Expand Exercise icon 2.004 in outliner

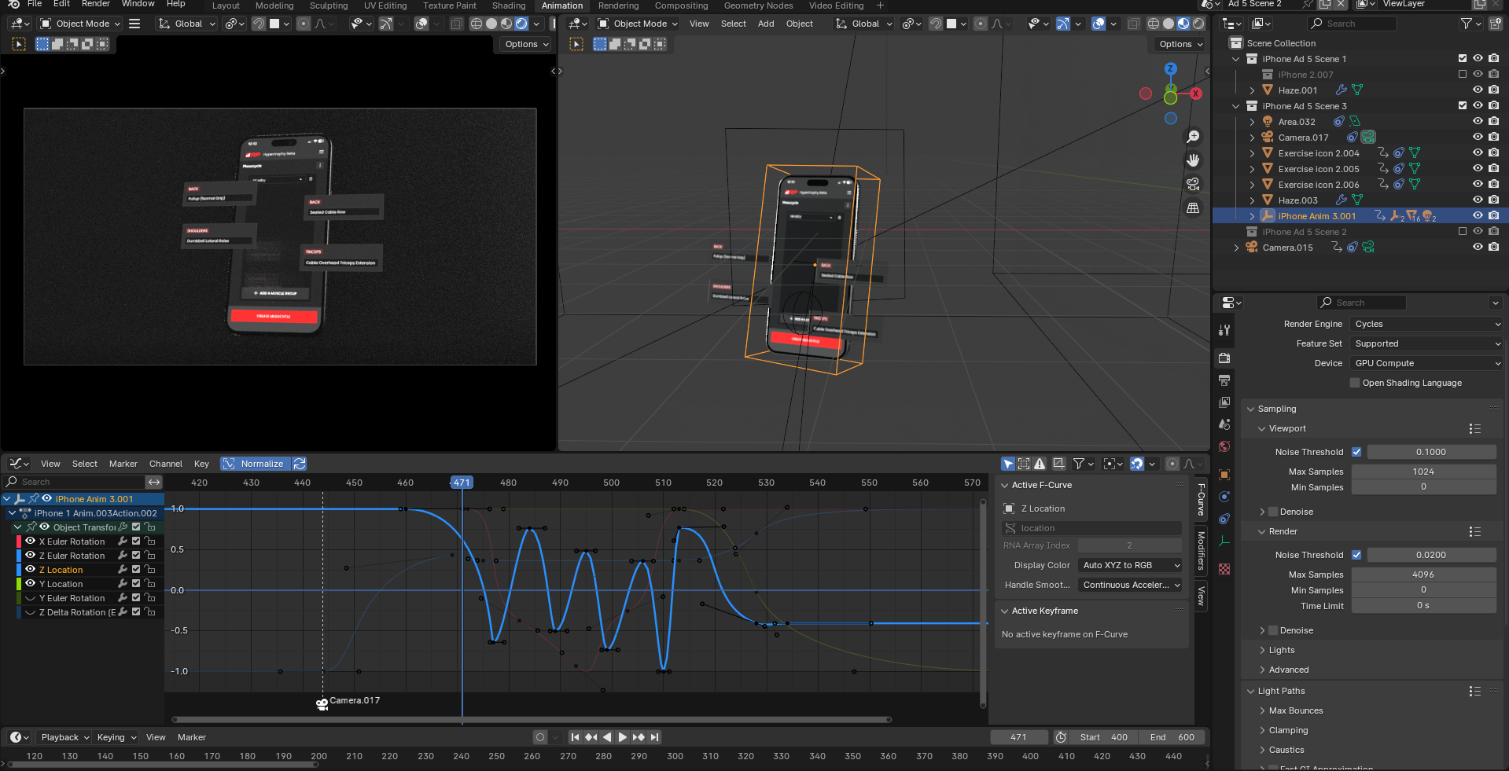1252,153
